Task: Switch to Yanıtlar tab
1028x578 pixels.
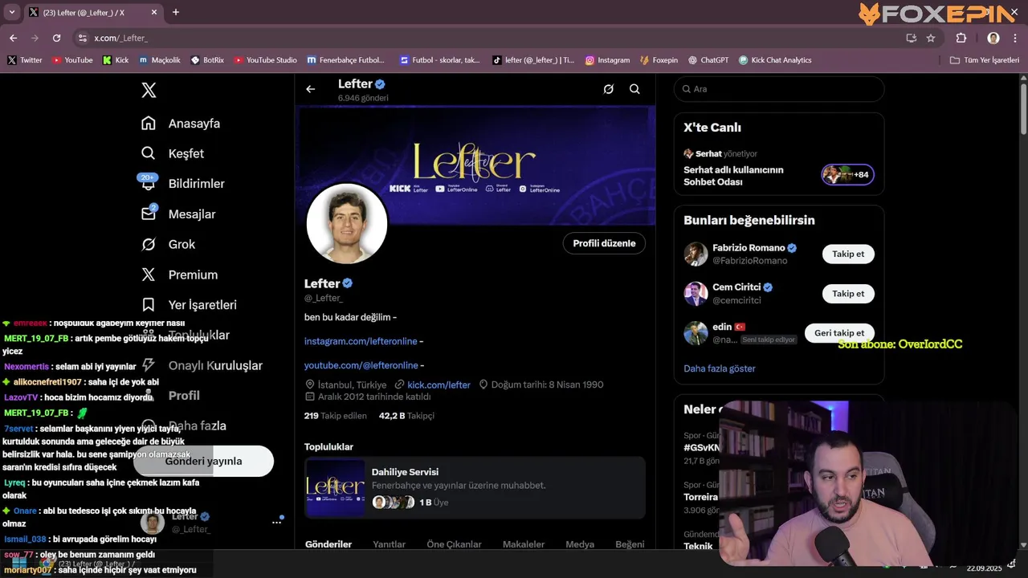Action: pos(389,544)
